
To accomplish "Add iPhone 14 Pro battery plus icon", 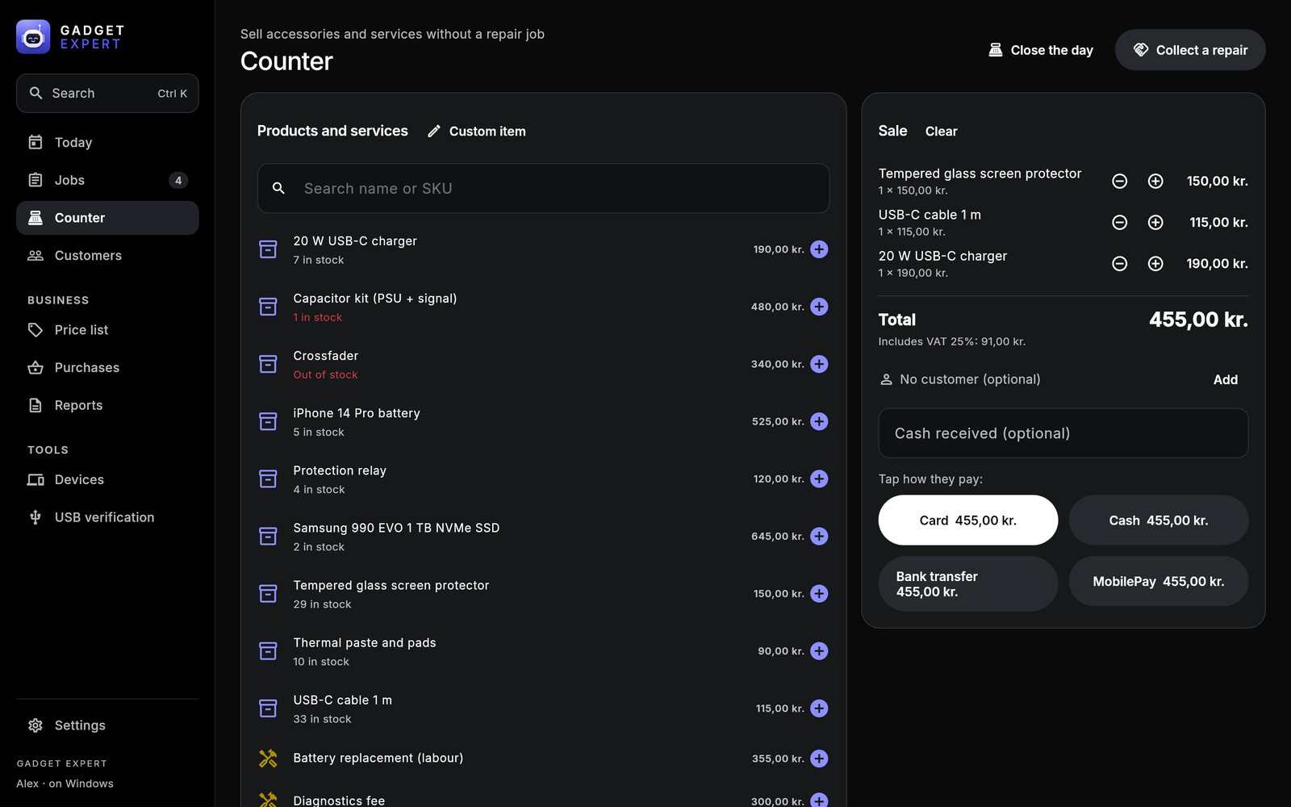I will point(819,421).
